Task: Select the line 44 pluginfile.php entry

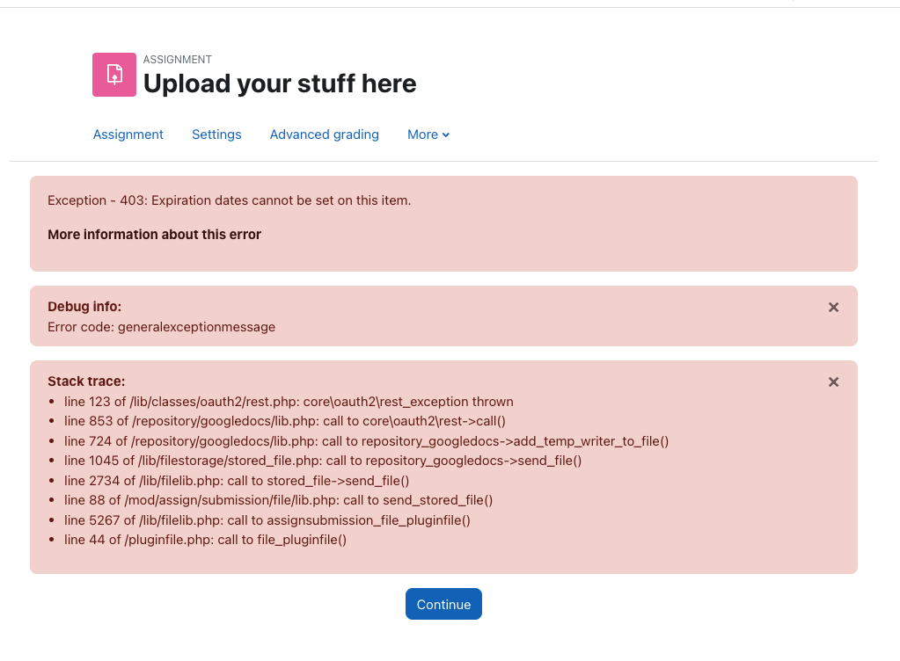Action: click(206, 540)
